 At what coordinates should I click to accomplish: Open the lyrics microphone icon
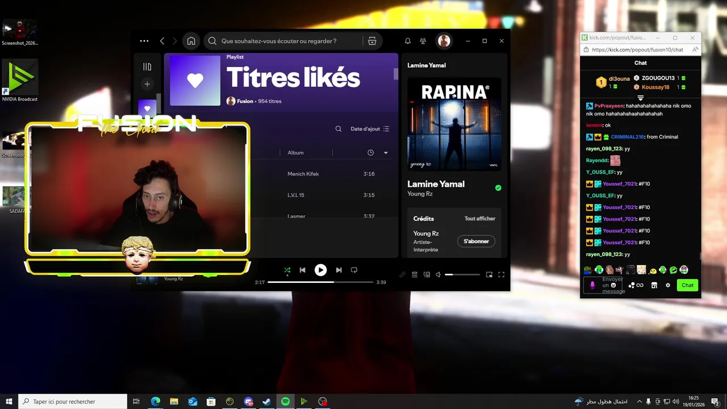click(x=402, y=275)
